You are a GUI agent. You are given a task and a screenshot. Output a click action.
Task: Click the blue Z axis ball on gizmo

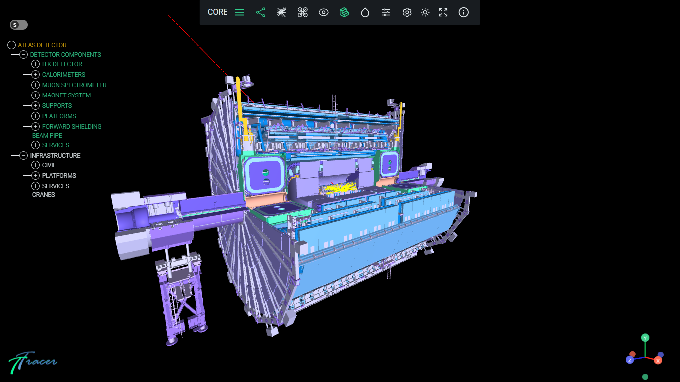coord(630,360)
